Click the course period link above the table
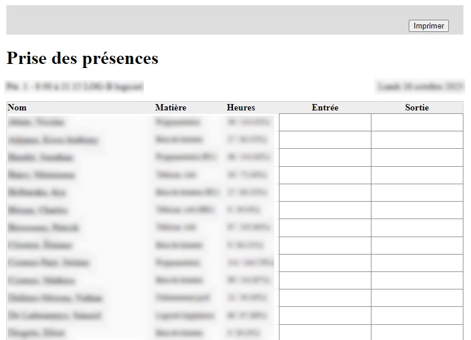Viewport: 471px width, 340px height. coord(74,86)
